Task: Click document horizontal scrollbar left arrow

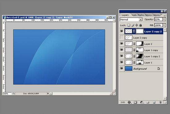Action: 51,94
